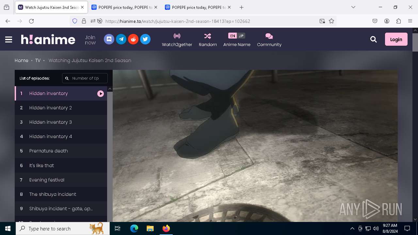Open the list all tabs dropdown

(353, 7)
